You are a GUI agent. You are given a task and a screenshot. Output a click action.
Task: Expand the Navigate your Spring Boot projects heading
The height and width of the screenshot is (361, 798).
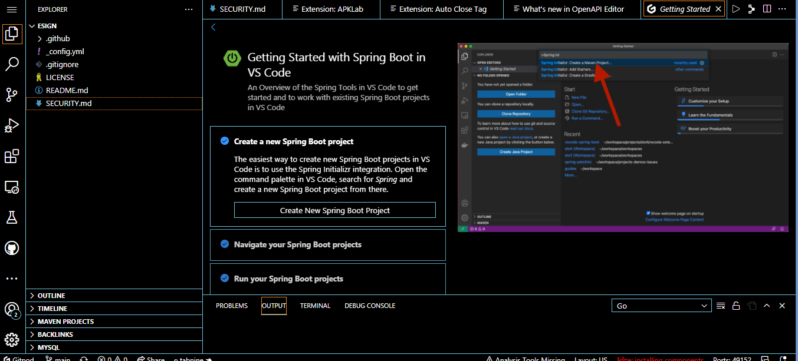tap(298, 244)
